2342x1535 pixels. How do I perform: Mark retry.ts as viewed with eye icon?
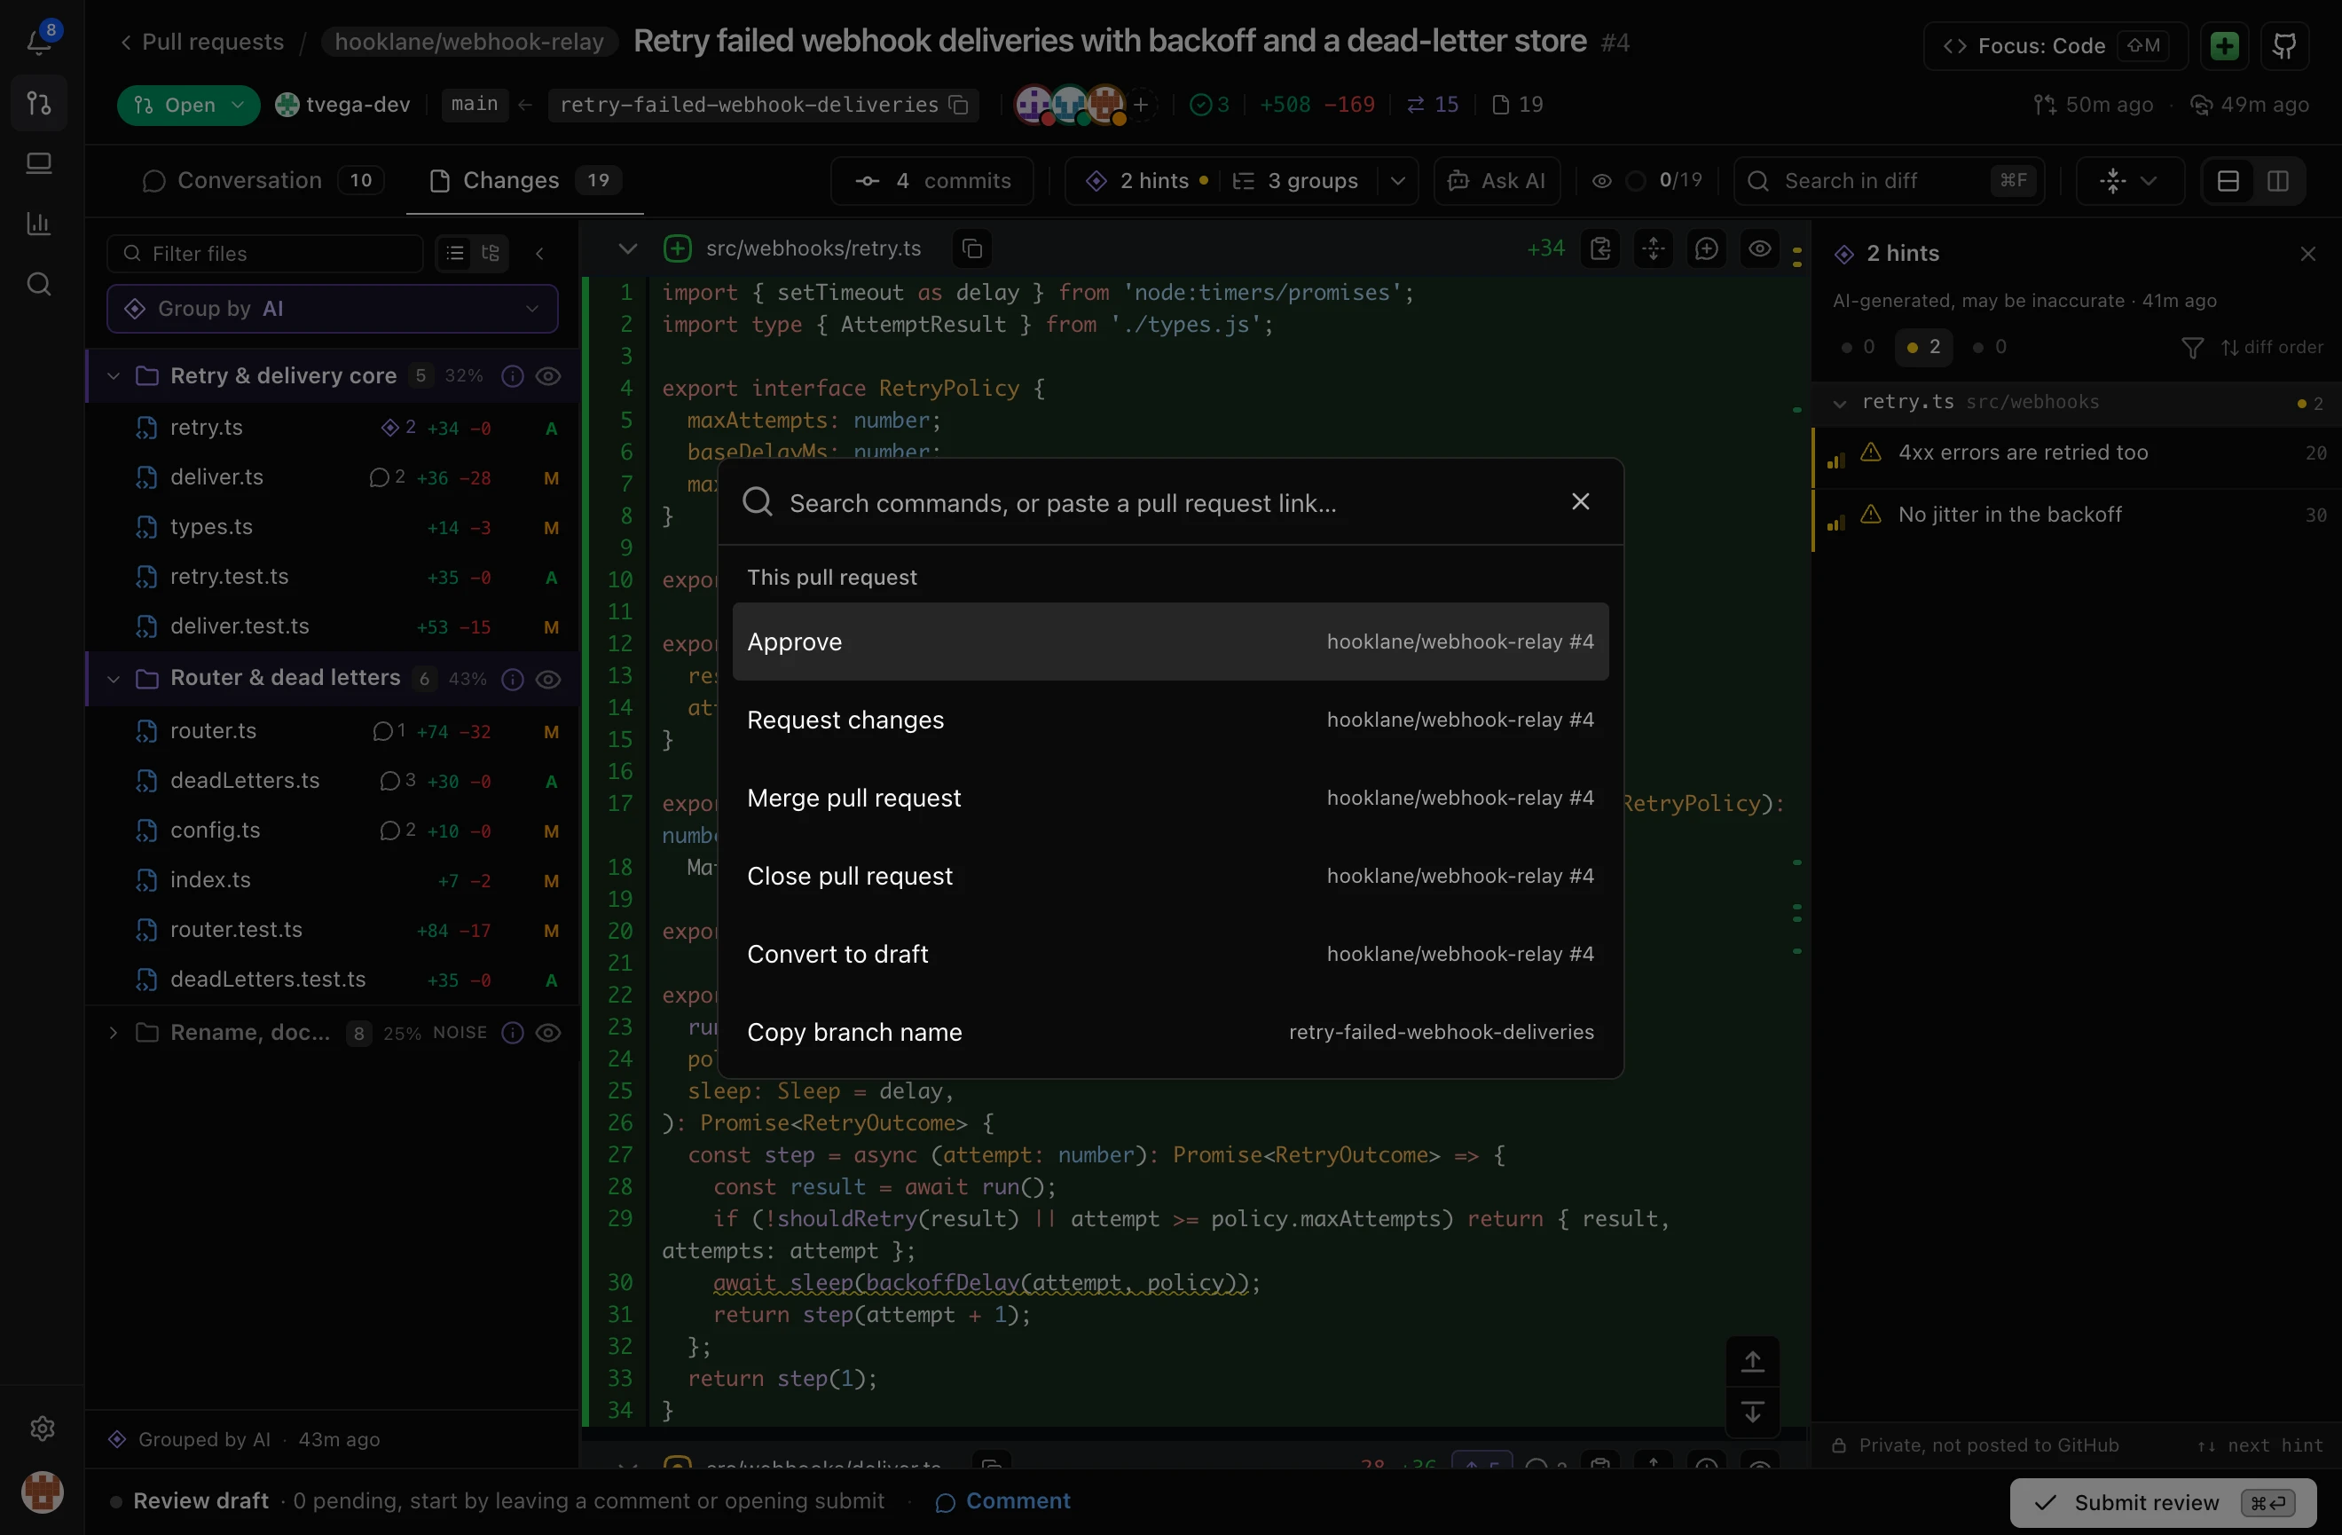(1759, 249)
